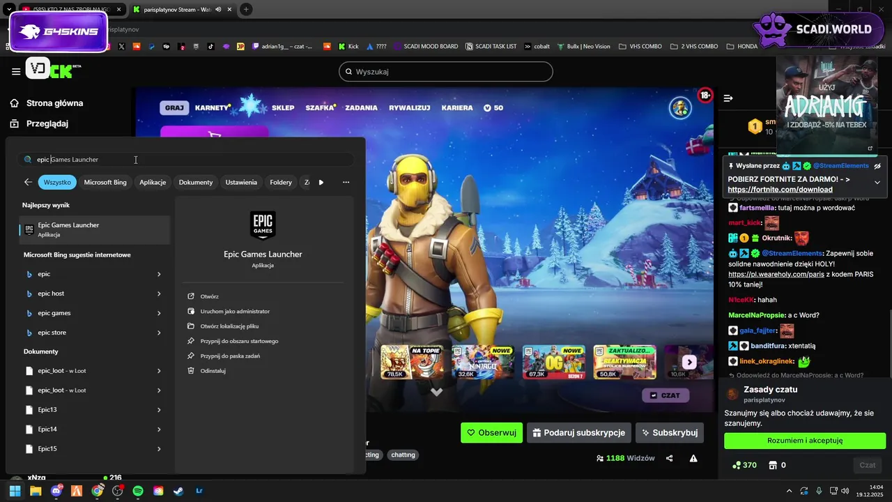Open the search panel three-dots options menu
The image size is (892, 502).
(346, 182)
